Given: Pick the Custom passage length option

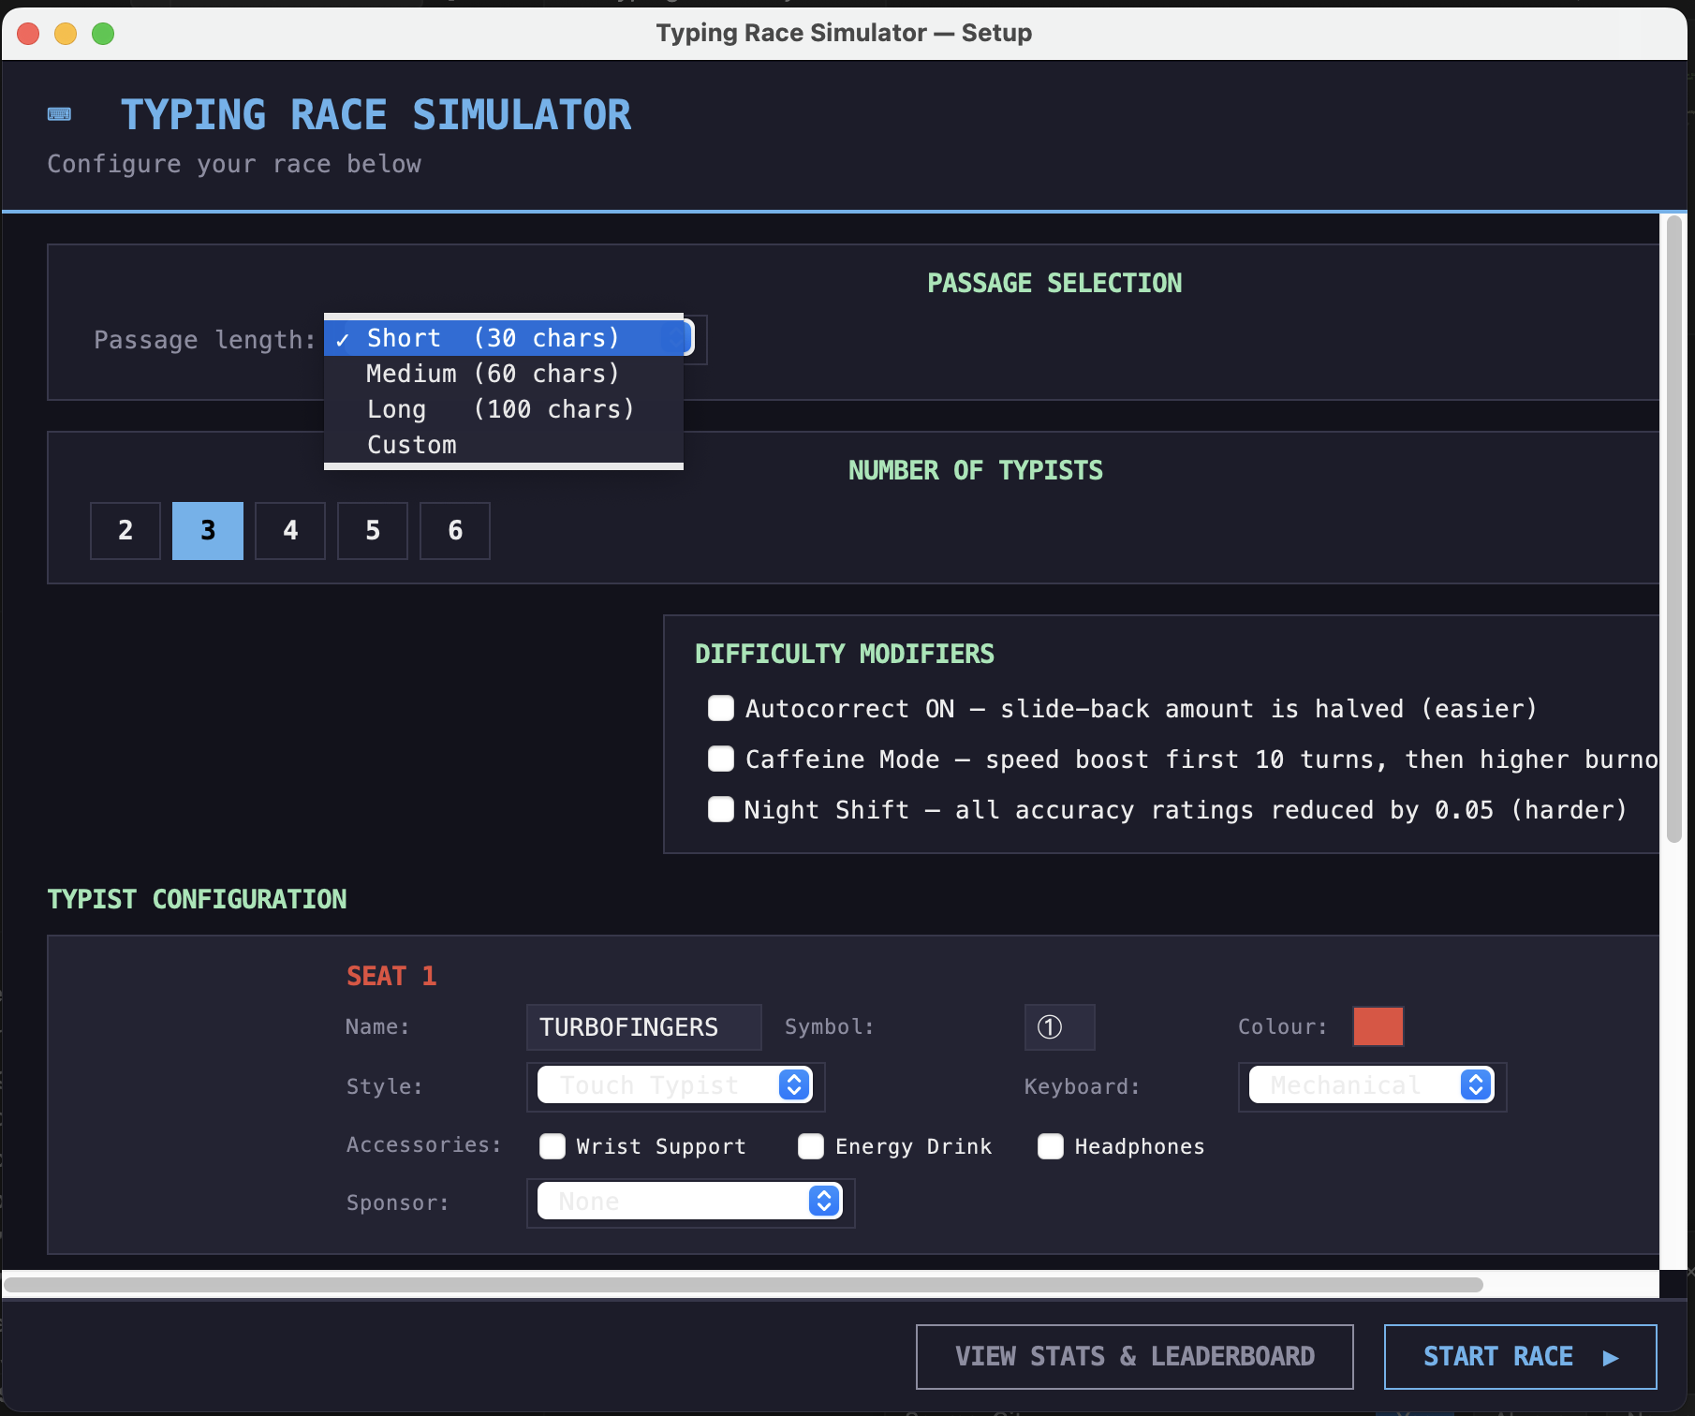Looking at the screenshot, I should [504, 445].
